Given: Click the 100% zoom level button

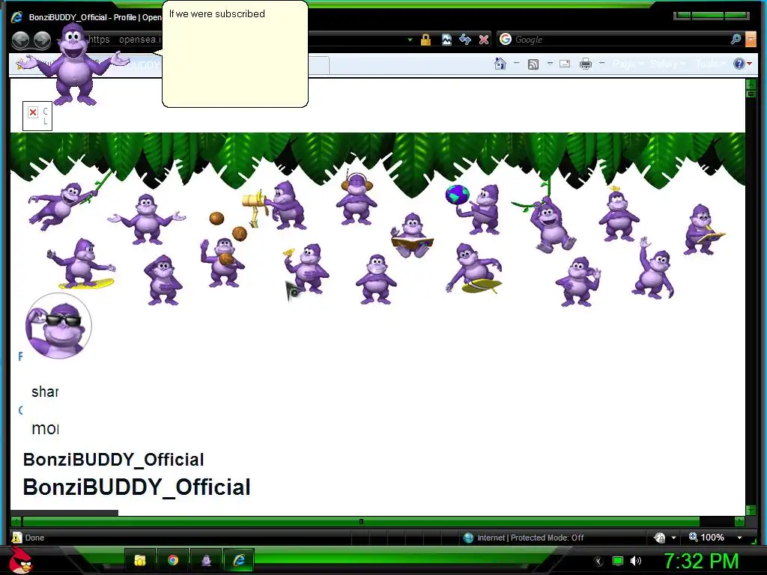Looking at the screenshot, I should click(x=706, y=538).
